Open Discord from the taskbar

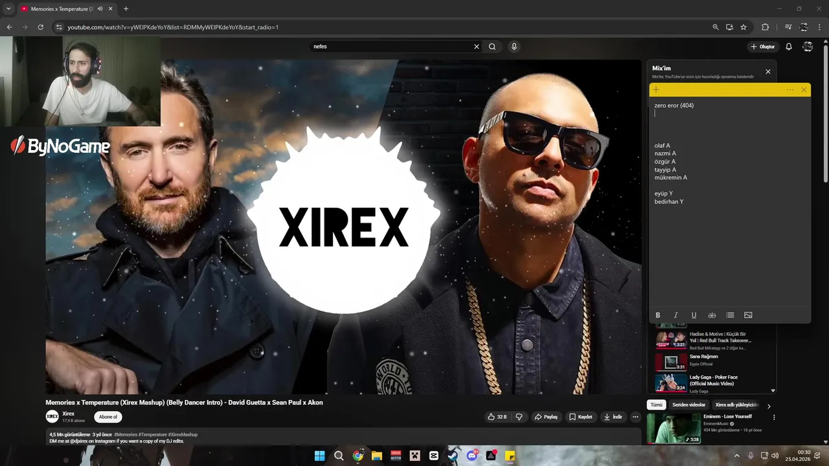point(472,456)
